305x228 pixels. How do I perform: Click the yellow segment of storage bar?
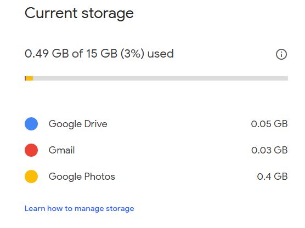pos(30,78)
